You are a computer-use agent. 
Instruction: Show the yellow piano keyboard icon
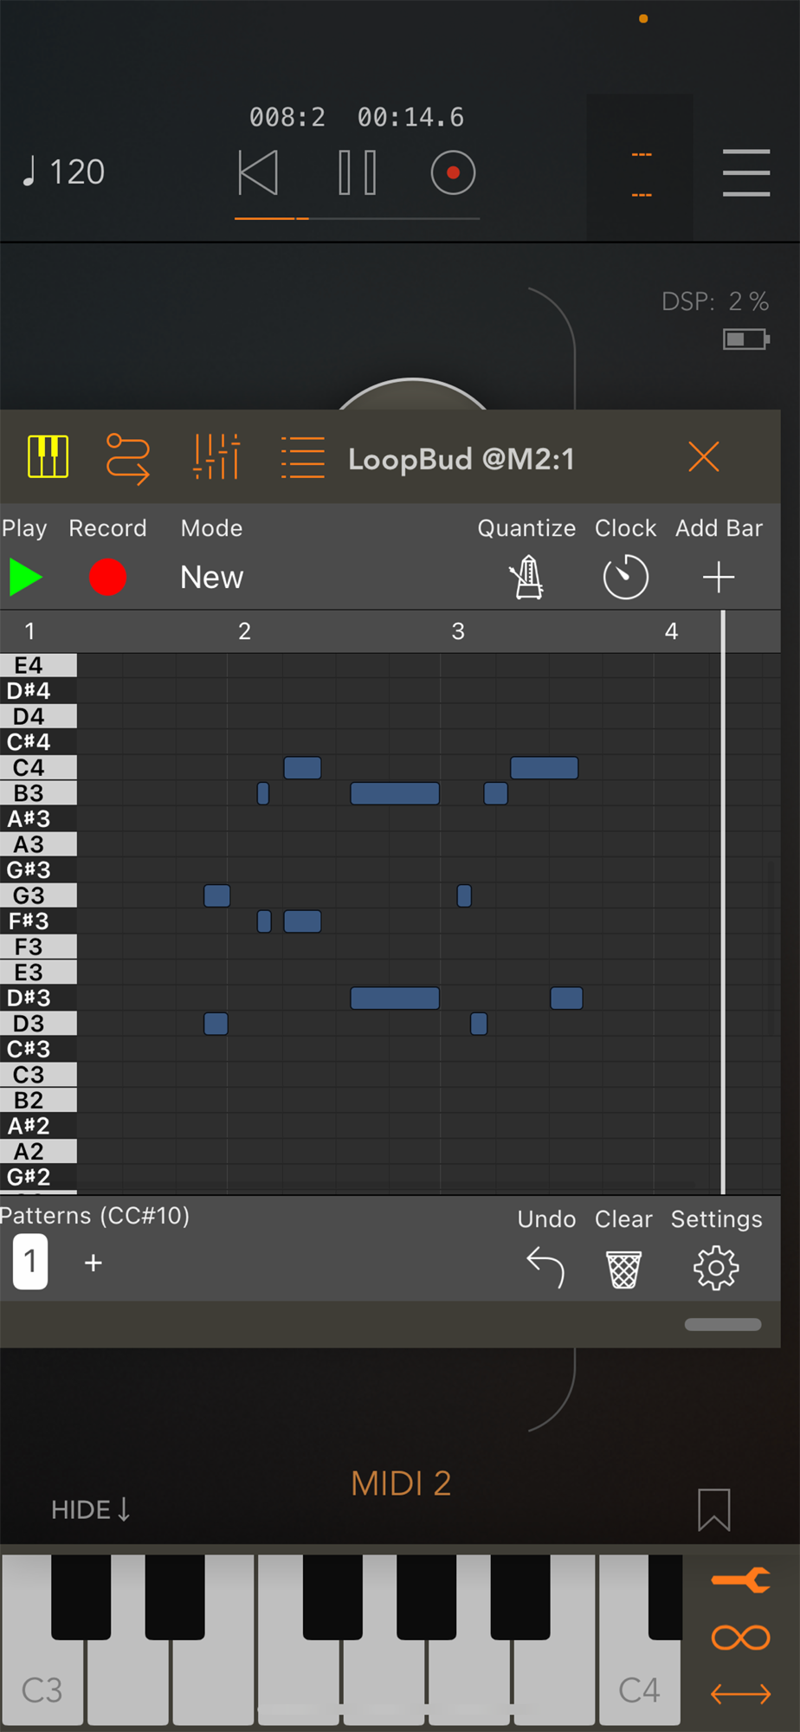[48, 456]
